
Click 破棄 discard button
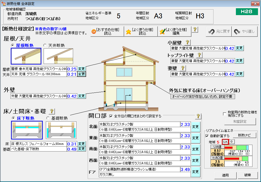[x=248, y=175]
